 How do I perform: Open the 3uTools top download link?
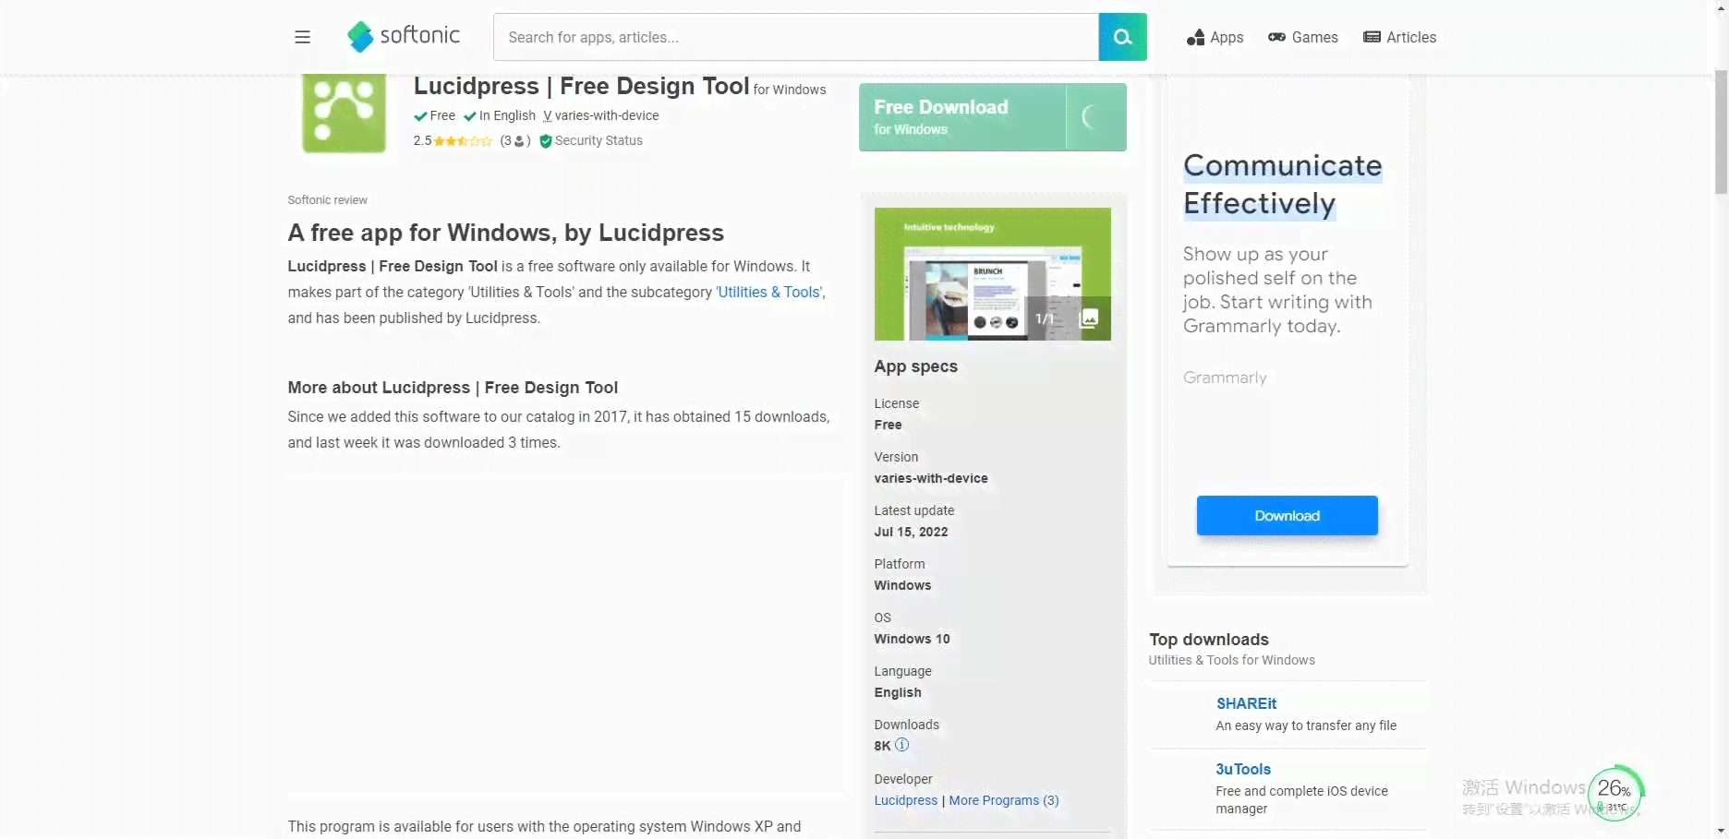(1243, 769)
